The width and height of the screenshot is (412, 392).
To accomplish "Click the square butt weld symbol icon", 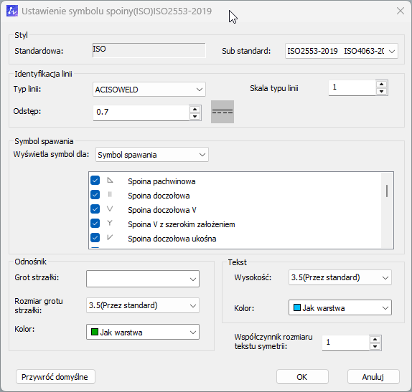I will click(110, 194).
